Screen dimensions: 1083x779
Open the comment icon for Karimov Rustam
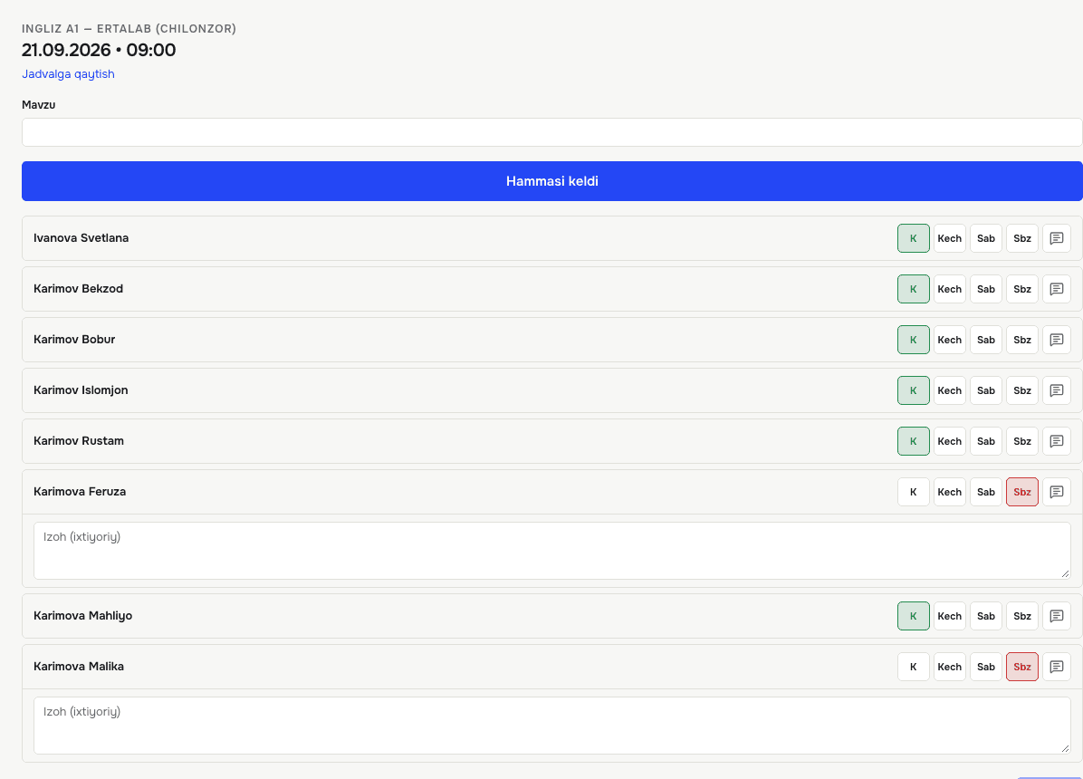click(x=1056, y=441)
